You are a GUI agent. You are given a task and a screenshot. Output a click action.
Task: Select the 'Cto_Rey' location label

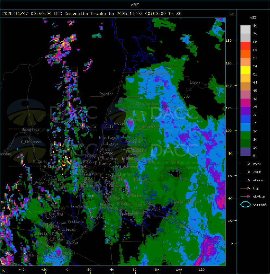pos(56,214)
